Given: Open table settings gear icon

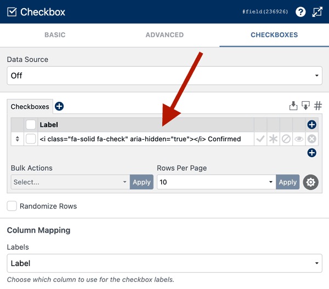Looking at the screenshot, I should 310,182.
